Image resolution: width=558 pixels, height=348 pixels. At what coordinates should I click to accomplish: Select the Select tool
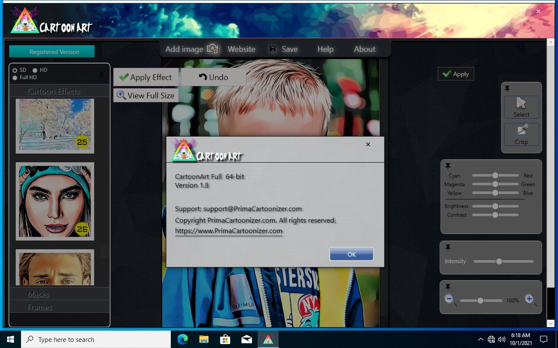click(x=521, y=107)
